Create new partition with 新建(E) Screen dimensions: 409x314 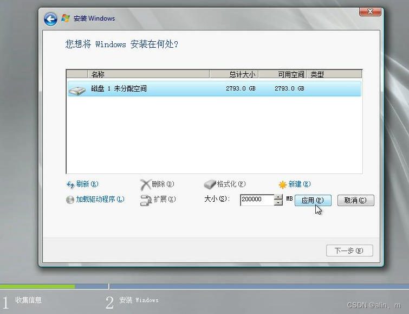coord(300,184)
